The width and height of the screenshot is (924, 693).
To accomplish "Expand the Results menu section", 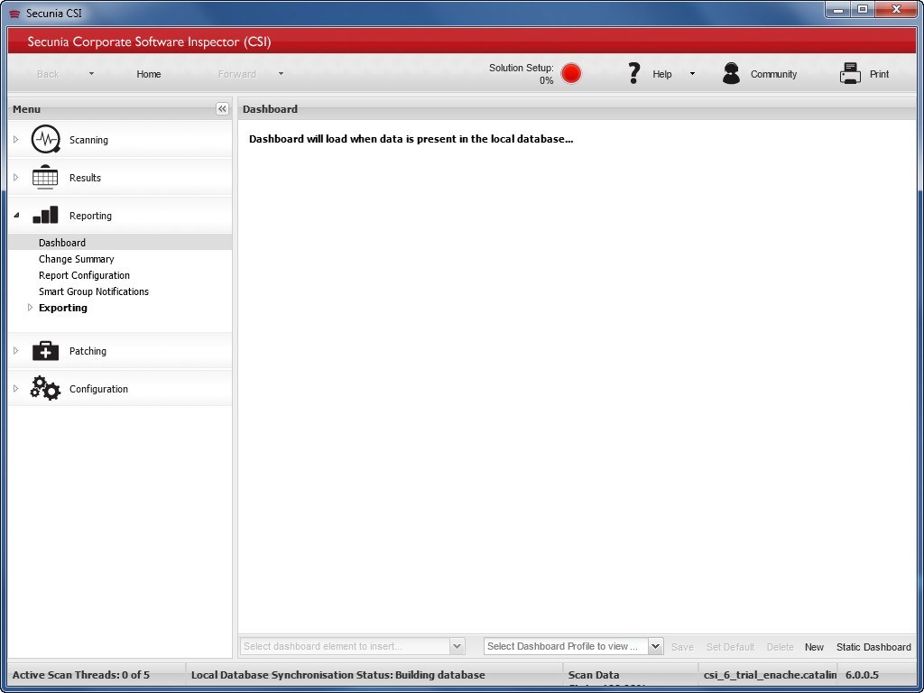I will 16,178.
